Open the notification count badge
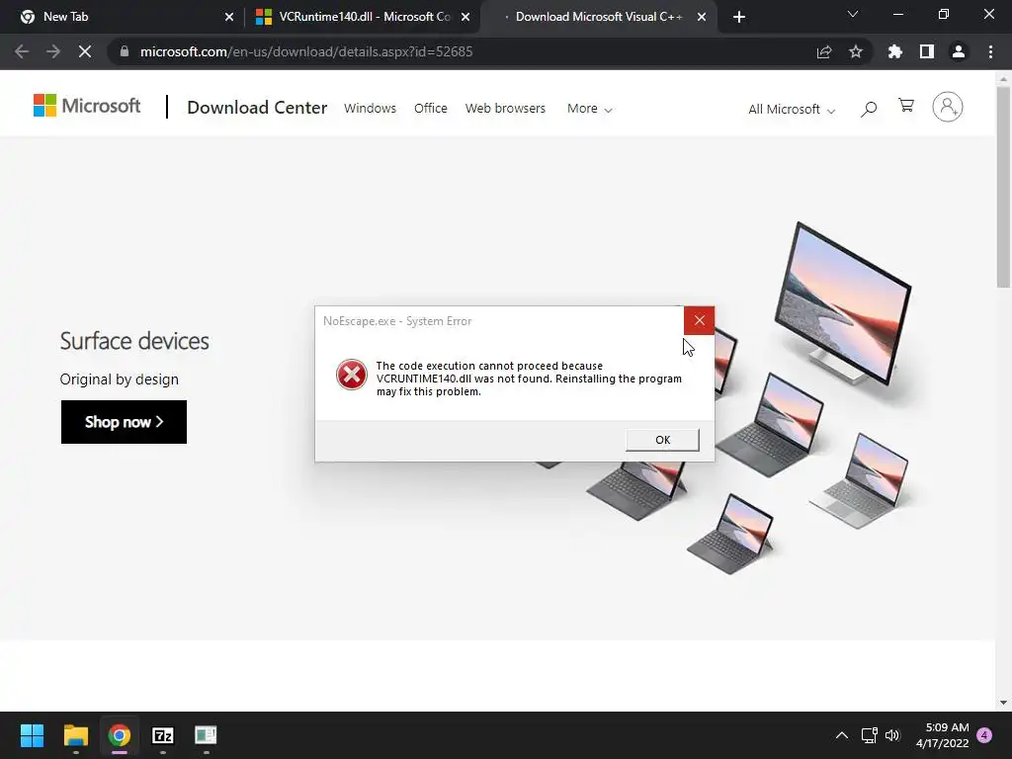The width and height of the screenshot is (1012, 759). (984, 735)
